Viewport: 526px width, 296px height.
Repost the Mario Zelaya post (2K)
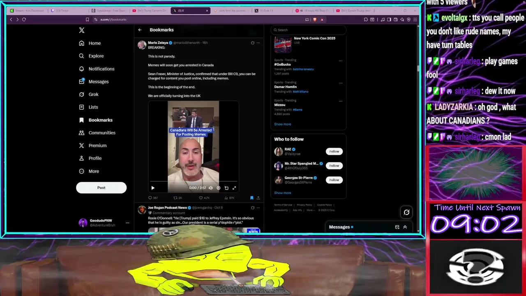pos(178,198)
